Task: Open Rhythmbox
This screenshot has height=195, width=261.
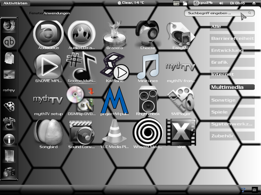Action: pos(148,100)
